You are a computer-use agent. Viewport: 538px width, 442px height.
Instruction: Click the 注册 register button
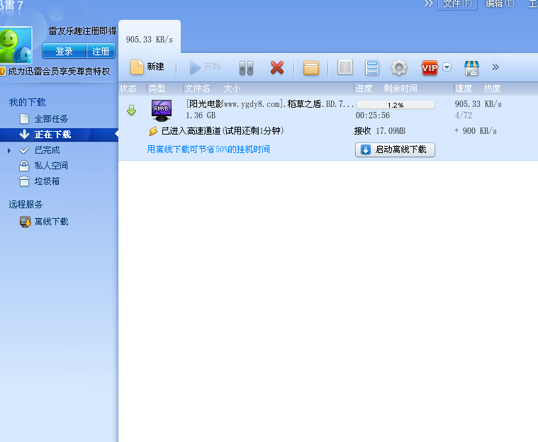pyautogui.click(x=101, y=52)
